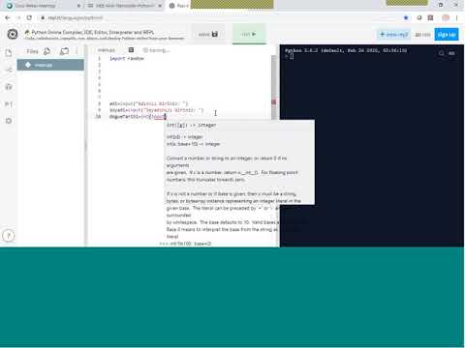Image resolution: width=465 pixels, height=348 pixels.
Task: Open the packages sidebar icon
Action: (9, 87)
